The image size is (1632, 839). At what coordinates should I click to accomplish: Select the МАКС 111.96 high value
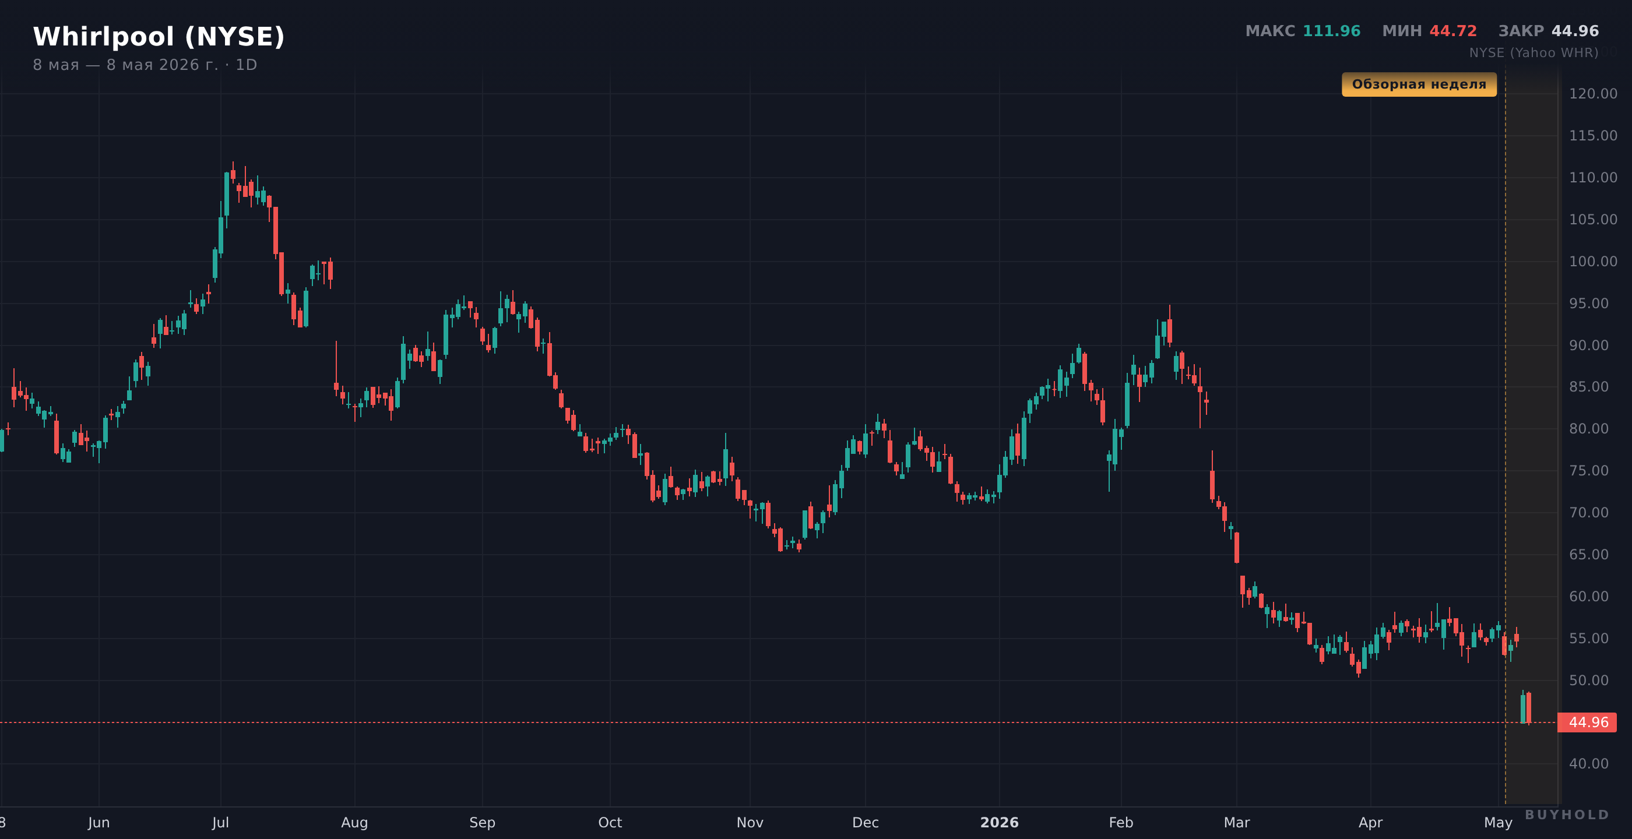coord(1303,31)
